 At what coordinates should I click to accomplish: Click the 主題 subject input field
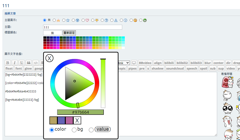click(82, 27)
